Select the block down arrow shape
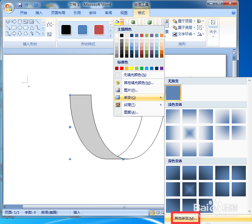The height and width of the screenshot is (224, 252). tap(20, 34)
